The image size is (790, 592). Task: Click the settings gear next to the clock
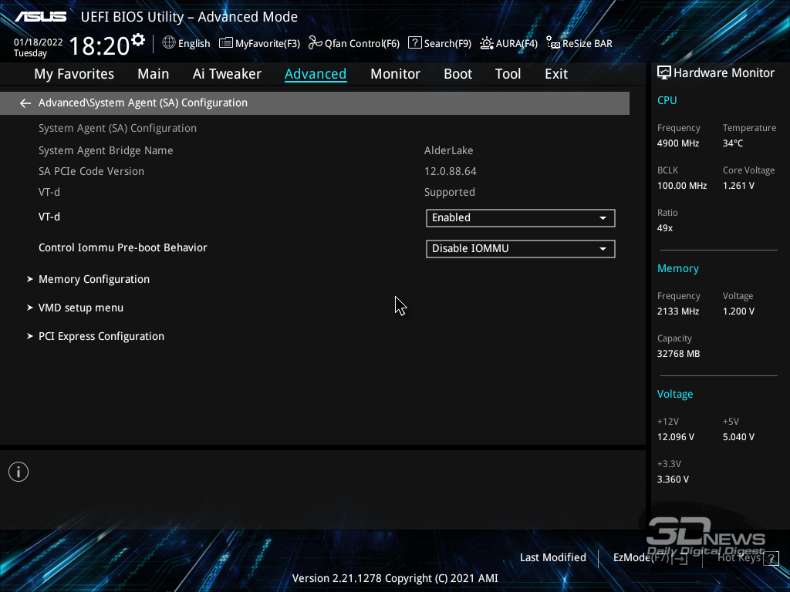coord(138,40)
